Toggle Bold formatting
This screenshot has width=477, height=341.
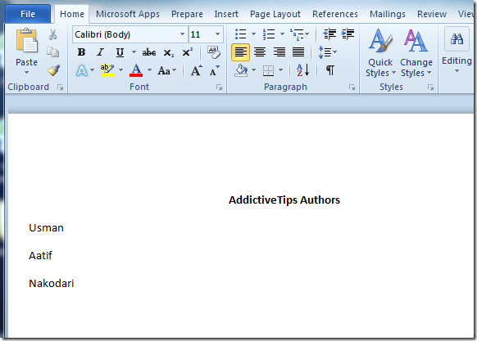[81, 52]
